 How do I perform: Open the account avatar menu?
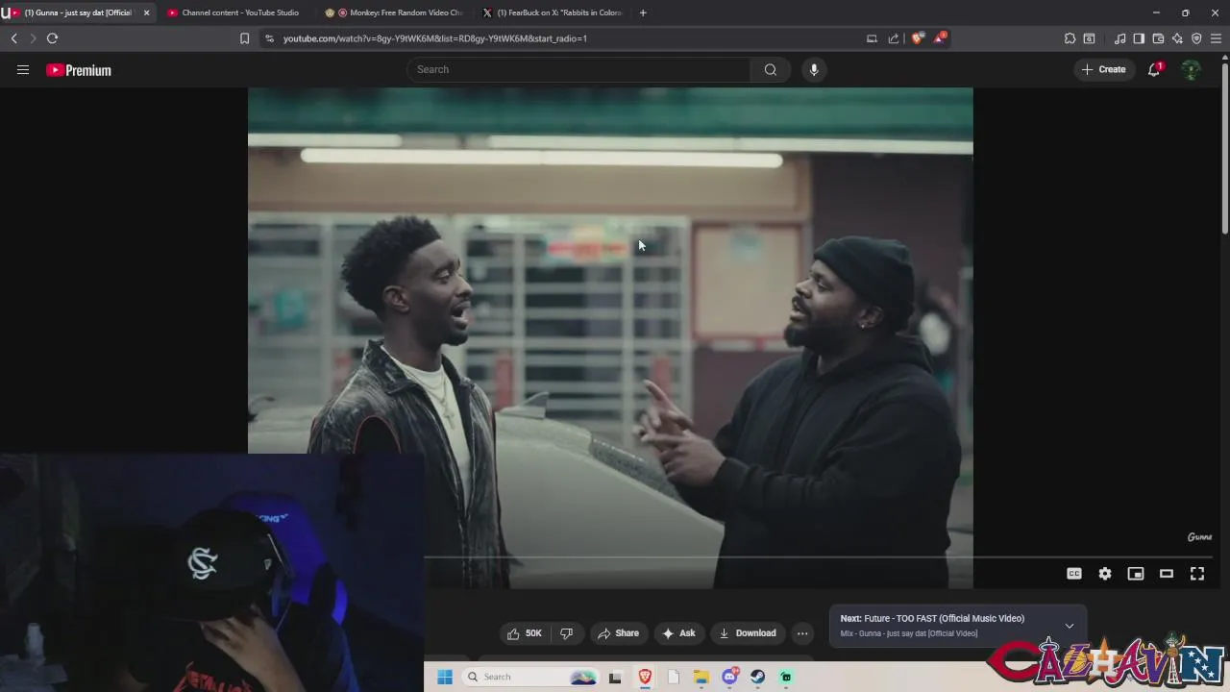tap(1191, 69)
